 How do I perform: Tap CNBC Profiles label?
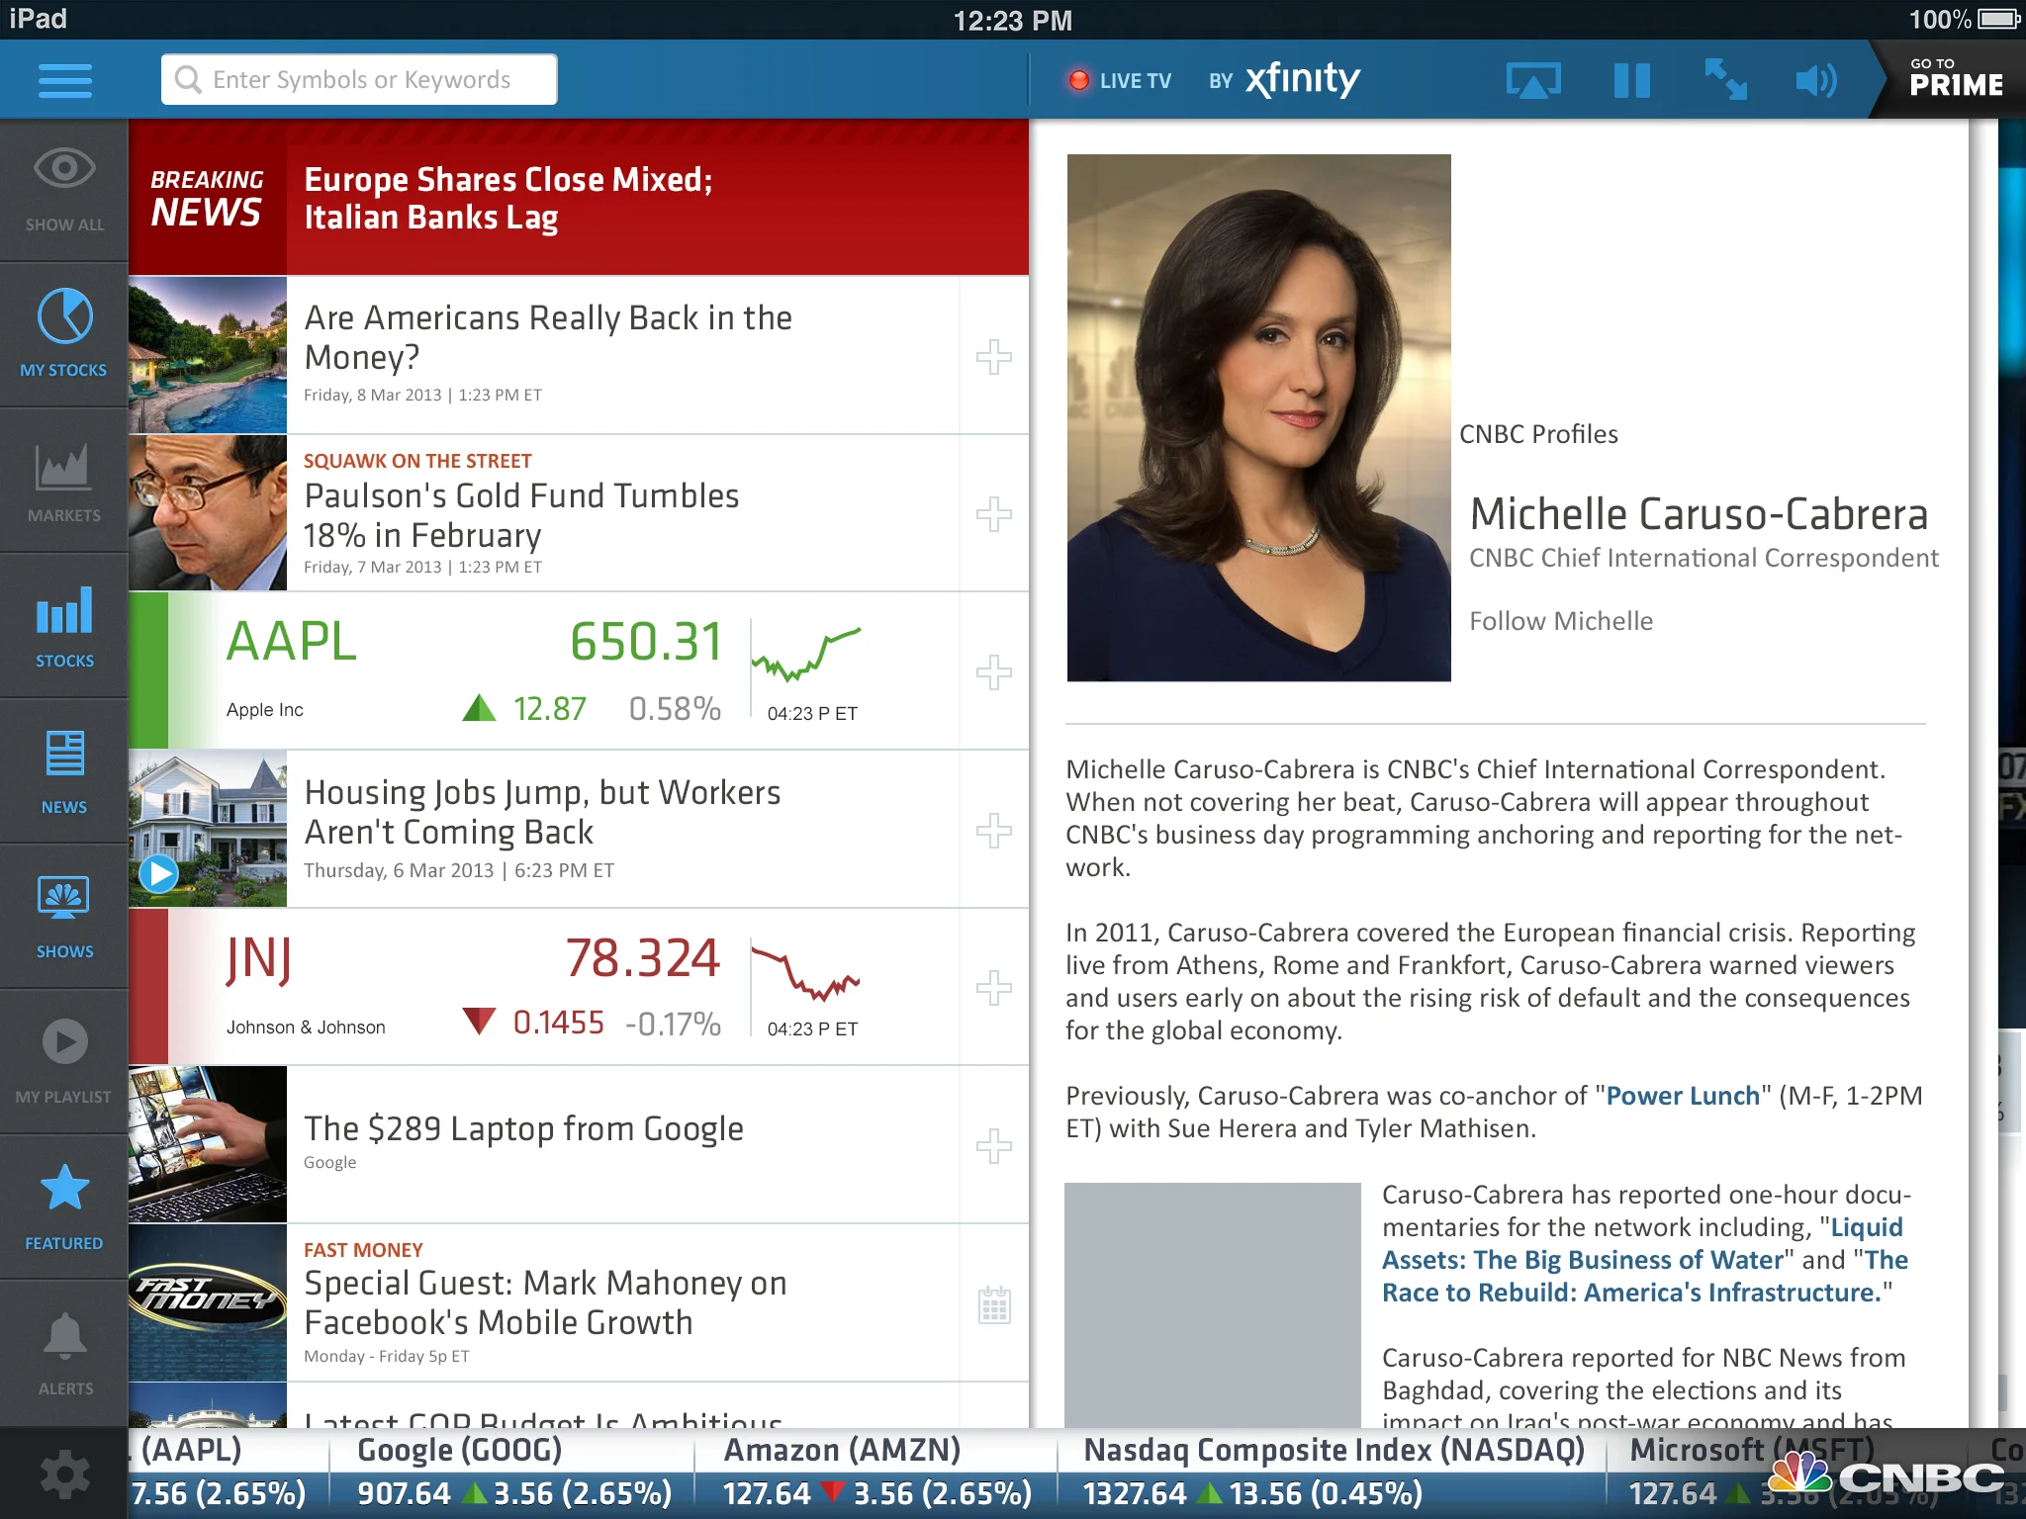coord(1538,434)
